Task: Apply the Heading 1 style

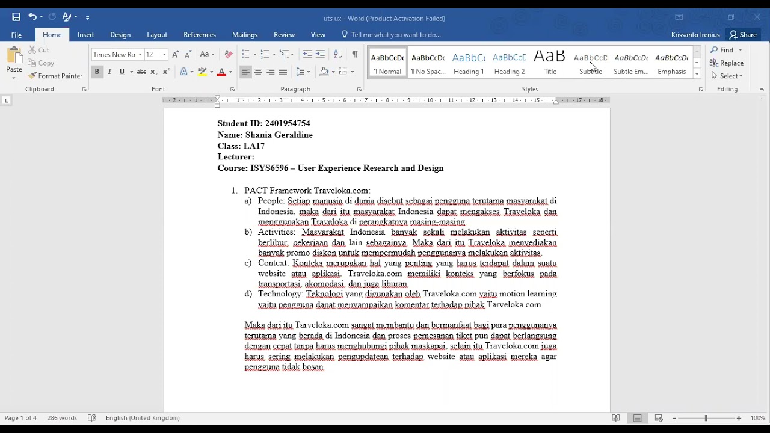Action: click(469, 63)
